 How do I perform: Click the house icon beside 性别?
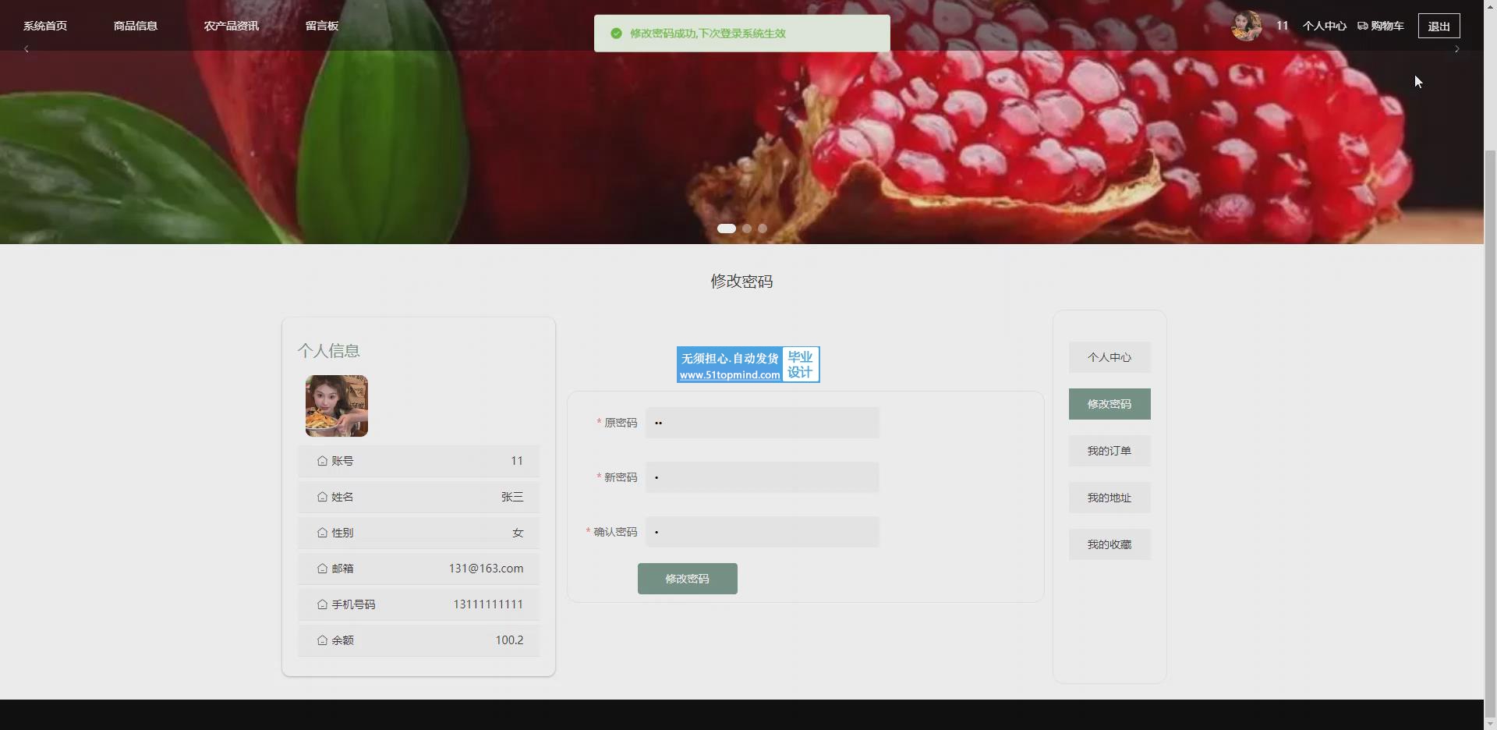[x=322, y=533]
